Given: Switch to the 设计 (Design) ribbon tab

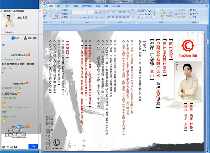Looking at the screenshot, I should (67, 6).
